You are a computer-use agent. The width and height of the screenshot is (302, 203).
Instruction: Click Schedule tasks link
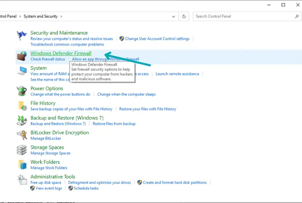point(86,188)
